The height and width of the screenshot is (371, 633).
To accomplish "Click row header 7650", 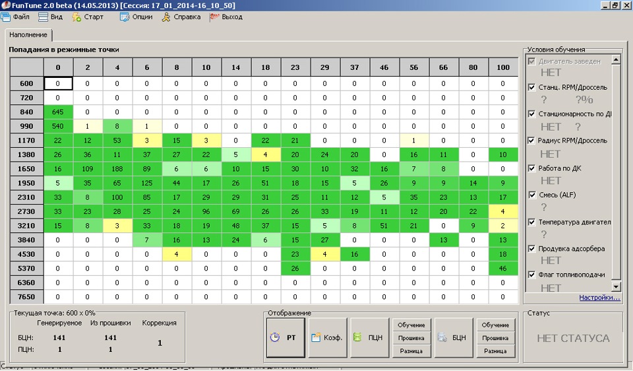I will click(x=26, y=297).
